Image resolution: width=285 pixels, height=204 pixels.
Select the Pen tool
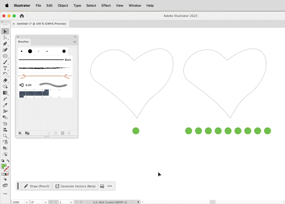pyautogui.click(x=5, y=44)
